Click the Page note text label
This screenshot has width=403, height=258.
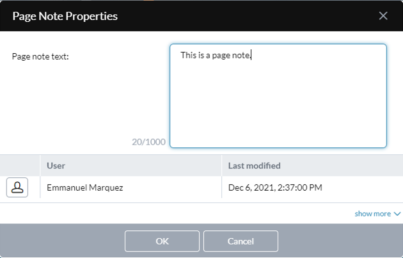click(40, 56)
